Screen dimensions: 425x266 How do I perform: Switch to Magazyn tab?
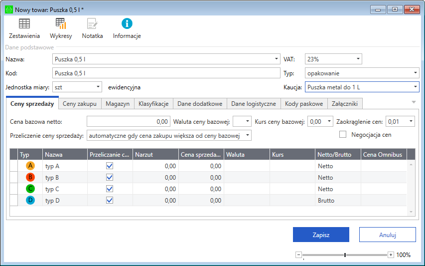point(118,104)
